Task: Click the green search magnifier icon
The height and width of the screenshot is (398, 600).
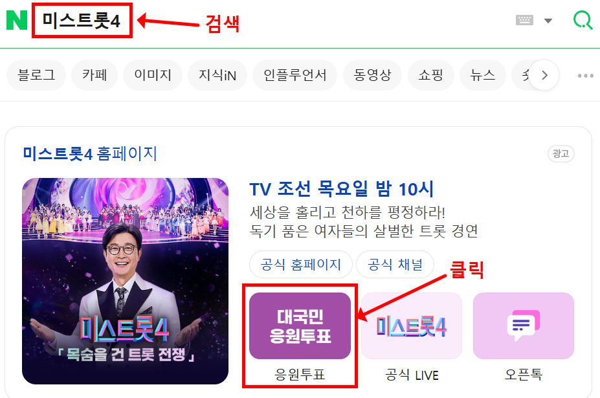Action: coord(583,20)
